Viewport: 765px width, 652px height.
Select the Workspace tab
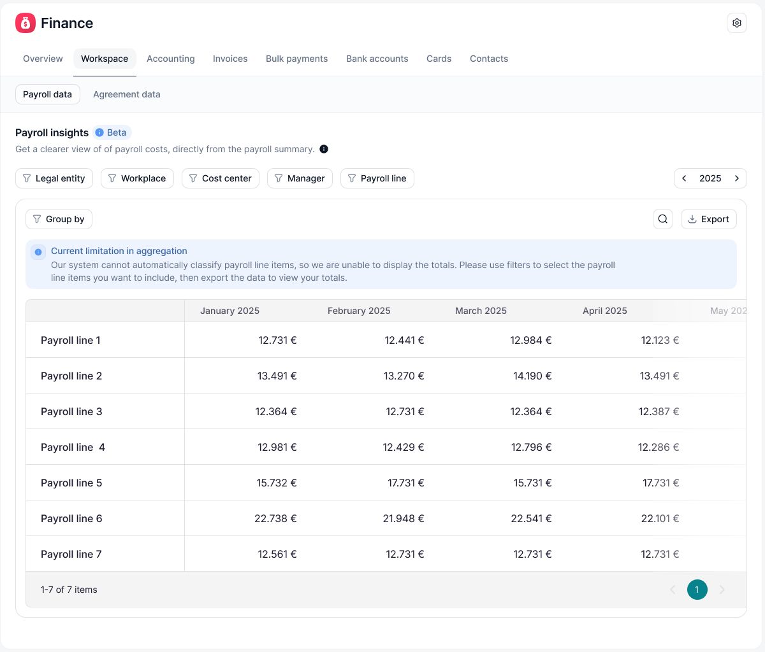pos(105,59)
